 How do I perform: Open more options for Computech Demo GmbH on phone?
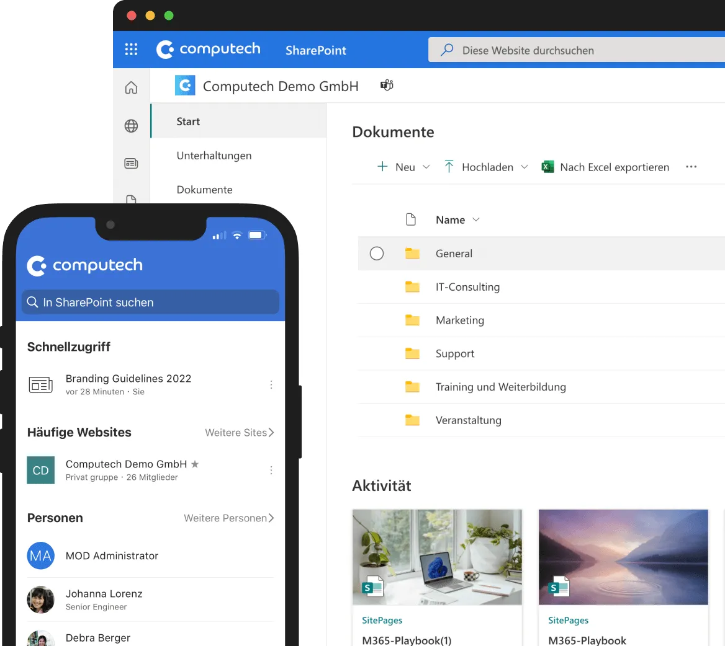pyautogui.click(x=271, y=470)
